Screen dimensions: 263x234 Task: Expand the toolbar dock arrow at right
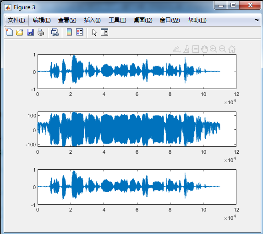257,20
